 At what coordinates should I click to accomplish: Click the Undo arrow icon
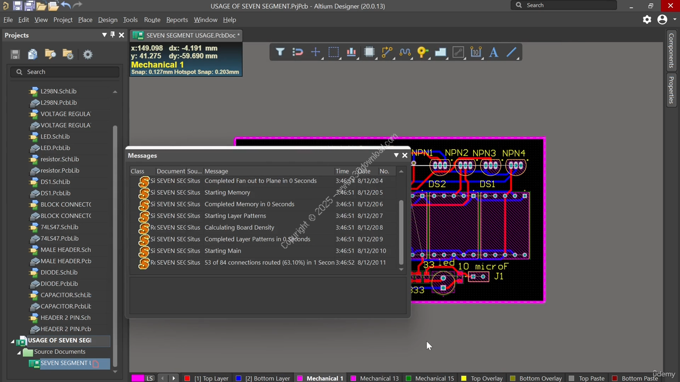65,5
